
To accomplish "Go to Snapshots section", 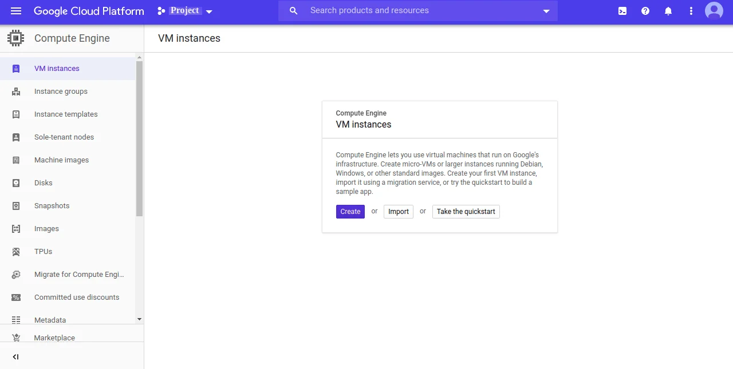I will tap(52, 206).
